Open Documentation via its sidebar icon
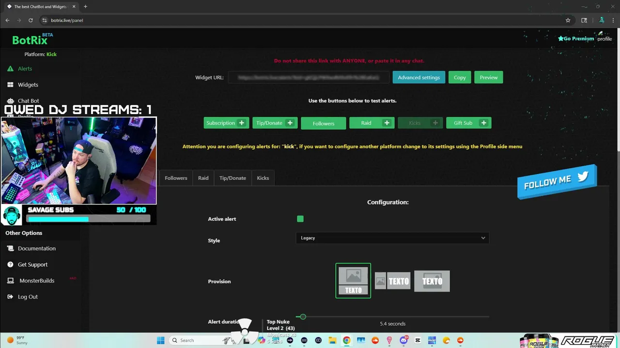 10,248
